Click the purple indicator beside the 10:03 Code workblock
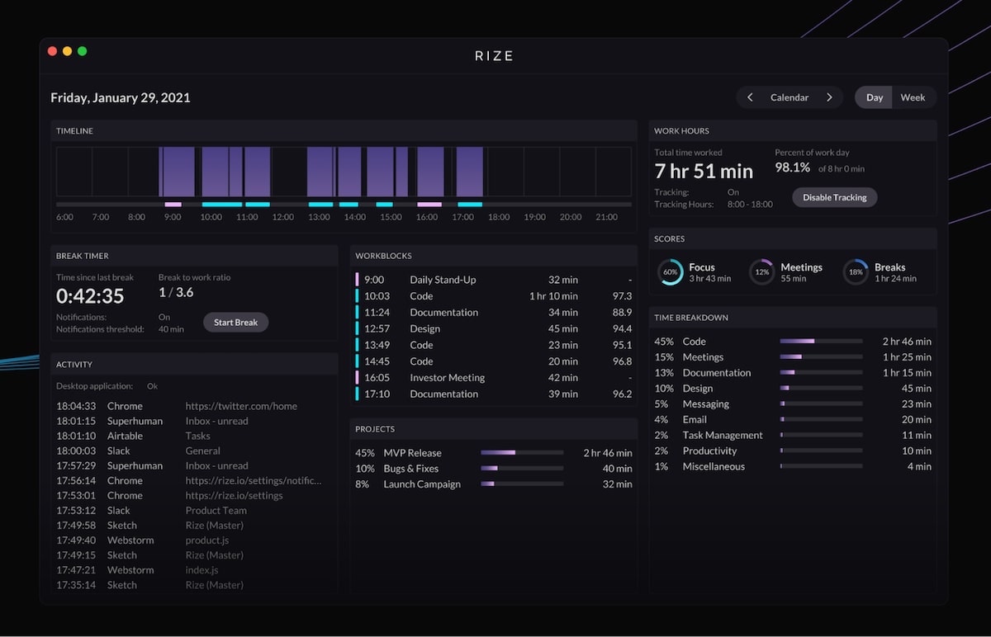The image size is (991, 637). click(x=356, y=295)
